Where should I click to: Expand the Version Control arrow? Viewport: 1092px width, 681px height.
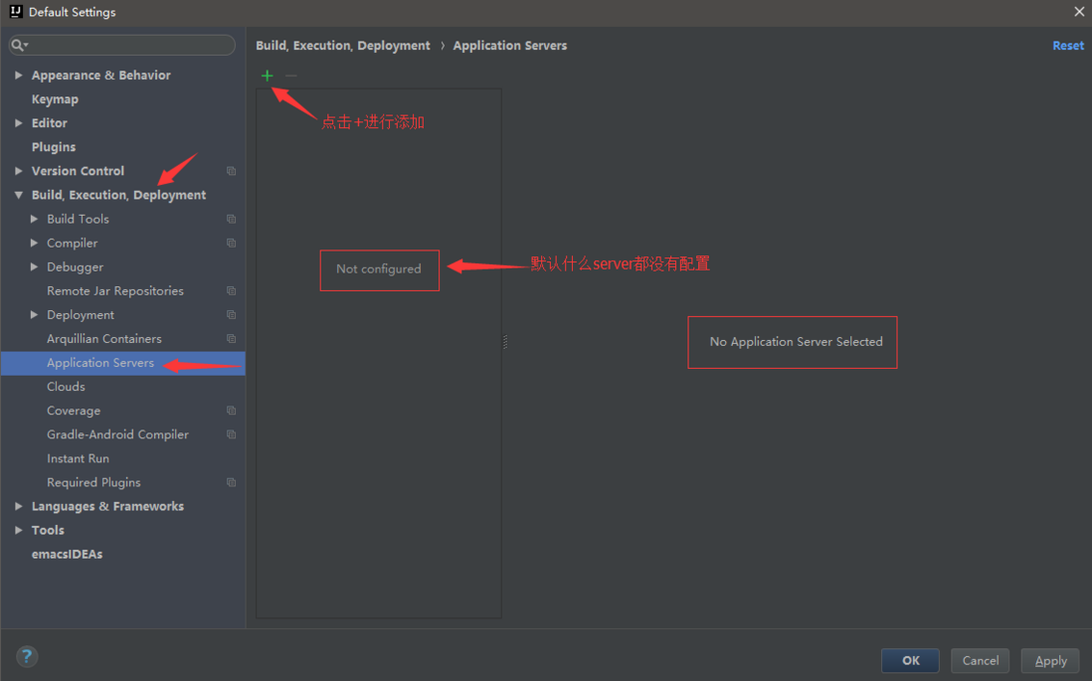point(19,171)
